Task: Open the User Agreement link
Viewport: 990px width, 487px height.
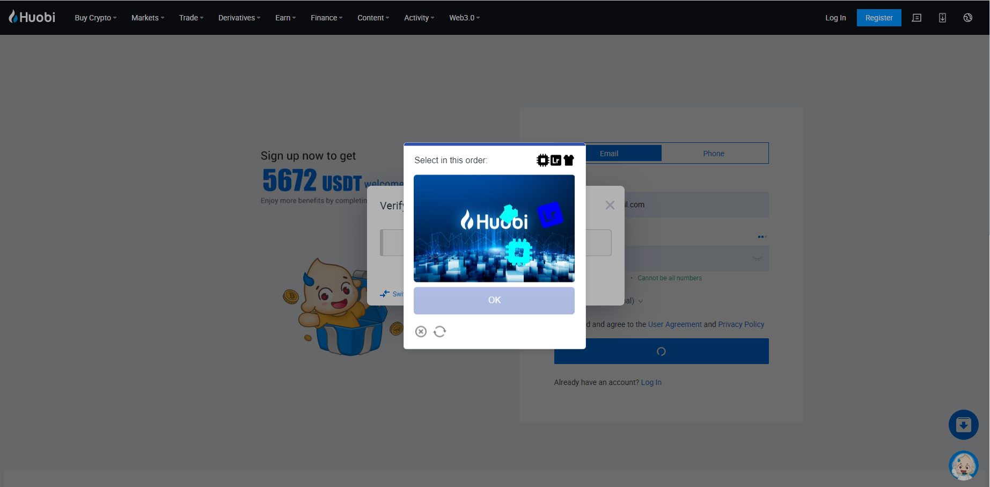Action: (x=674, y=324)
